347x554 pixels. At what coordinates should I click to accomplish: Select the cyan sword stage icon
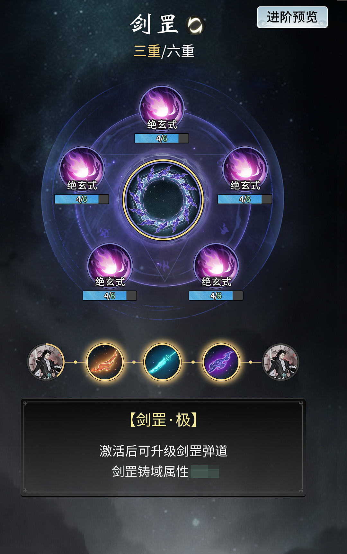click(162, 362)
